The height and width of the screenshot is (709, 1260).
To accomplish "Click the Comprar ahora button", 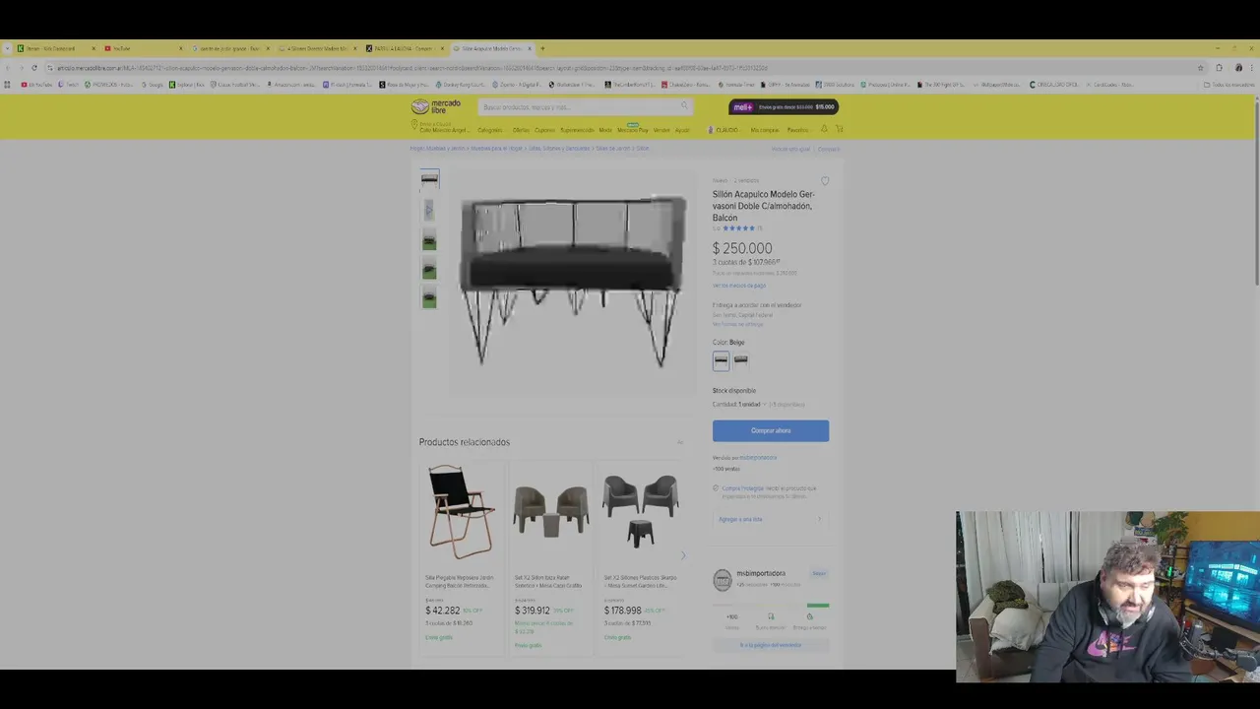I will tap(771, 430).
